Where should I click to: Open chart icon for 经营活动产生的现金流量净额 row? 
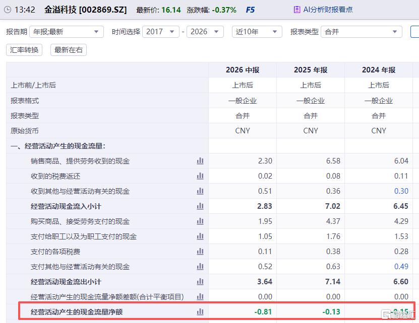(x=200, y=311)
